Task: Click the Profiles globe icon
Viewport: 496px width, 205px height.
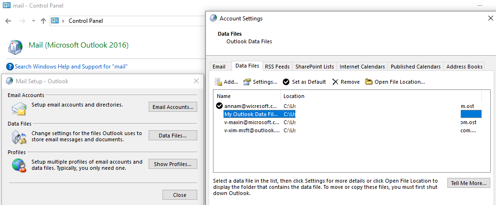Action: tap(19, 165)
